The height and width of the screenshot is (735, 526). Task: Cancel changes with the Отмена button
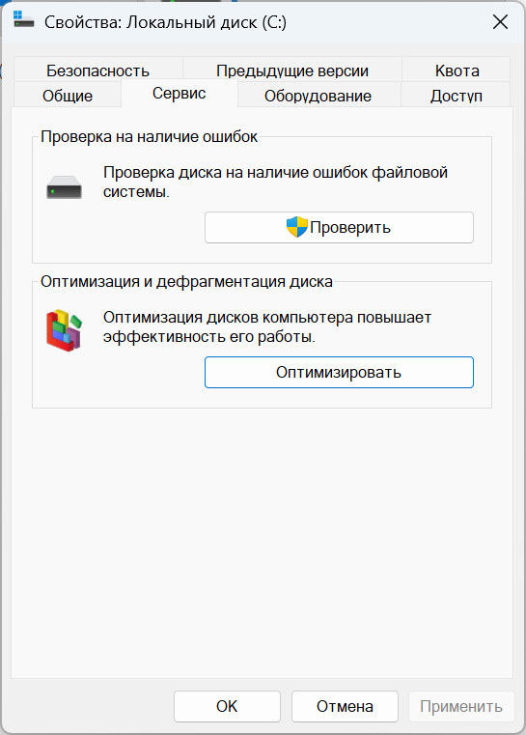click(x=345, y=706)
